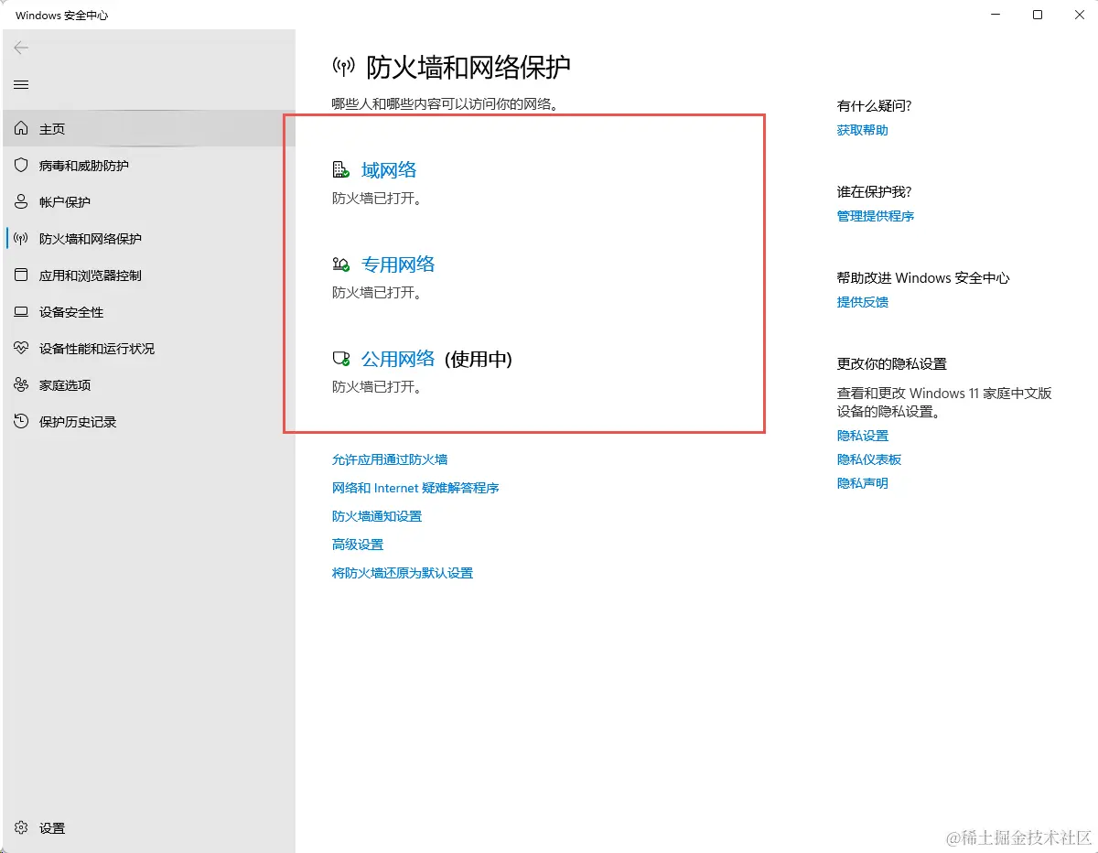Click the person icon for 帐户保护
Viewport: 1098px width, 853px height.
pyautogui.click(x=21, y=202)
